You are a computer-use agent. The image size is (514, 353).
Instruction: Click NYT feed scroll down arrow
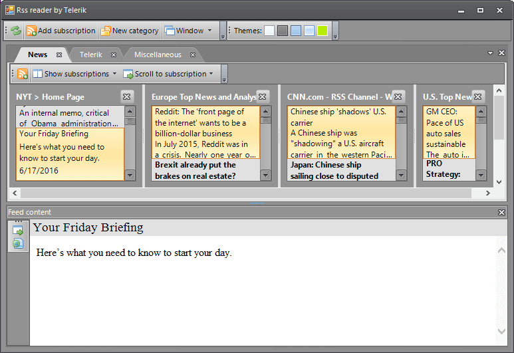pyautogui.click(x=130, y=175)
